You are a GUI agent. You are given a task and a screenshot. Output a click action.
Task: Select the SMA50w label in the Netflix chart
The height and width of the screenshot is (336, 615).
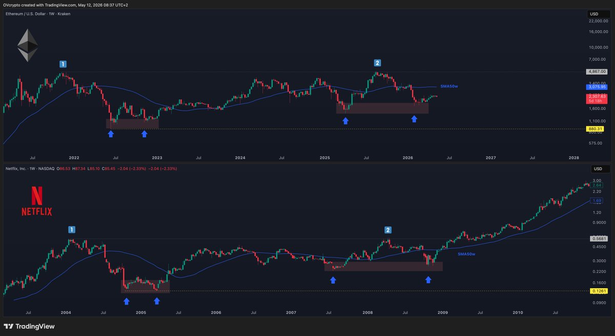[x=466, y=254]
